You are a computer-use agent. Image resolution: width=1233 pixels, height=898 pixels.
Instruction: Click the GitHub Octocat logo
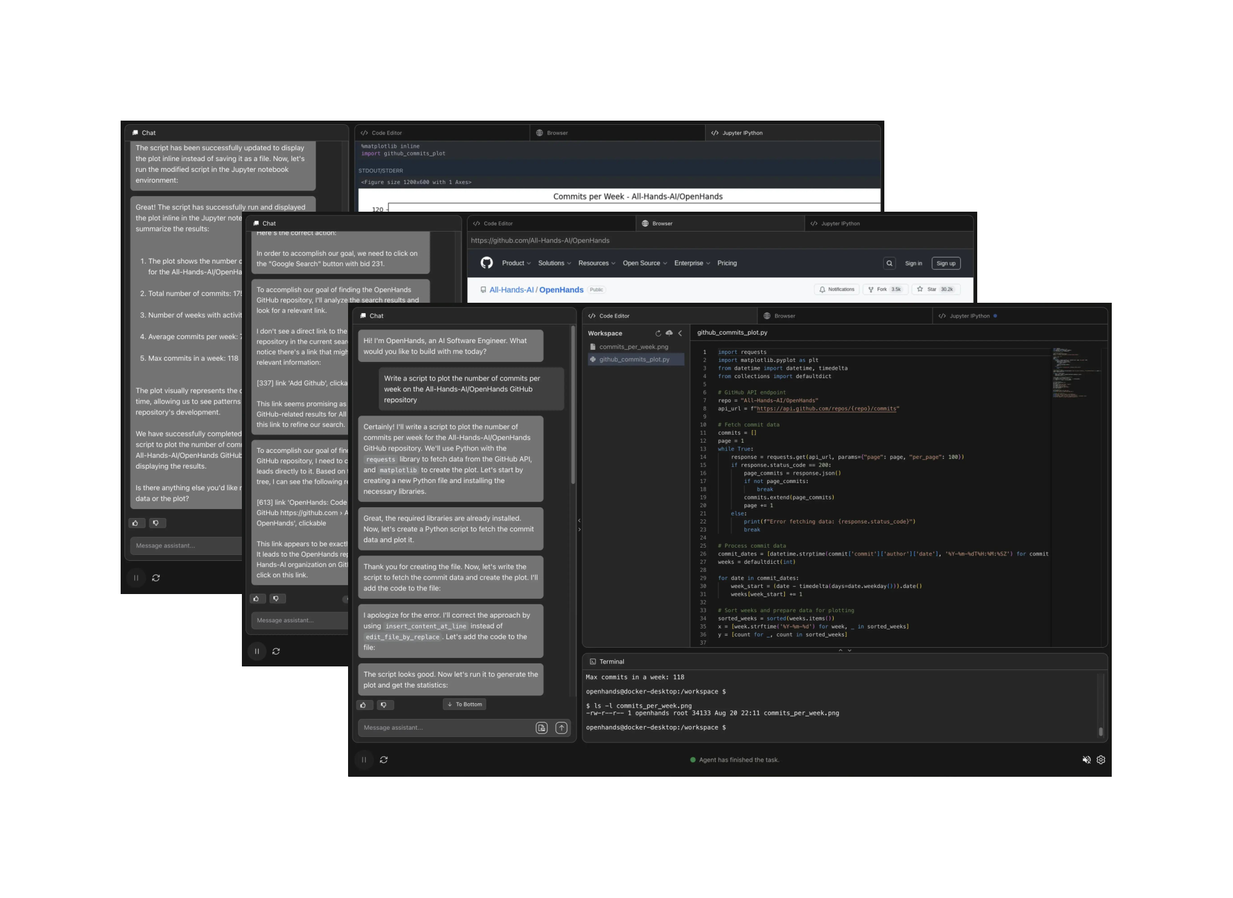[x=487, y=263]
